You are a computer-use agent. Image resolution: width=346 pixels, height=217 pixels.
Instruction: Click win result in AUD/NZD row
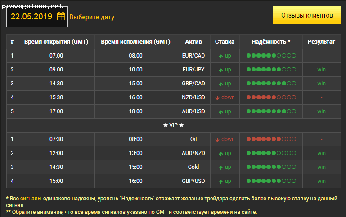point(321,153)
